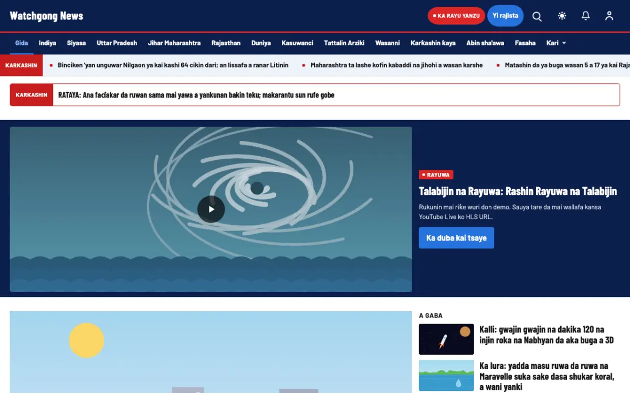630x393 pixels.
Task: Select the Gida nav tab
Action: pos(22,43)
